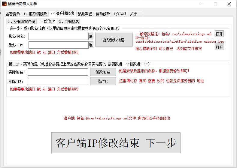Open the 1、服务端修改 tab
This screenshot has width=237, height=168.
coord(35,14)
